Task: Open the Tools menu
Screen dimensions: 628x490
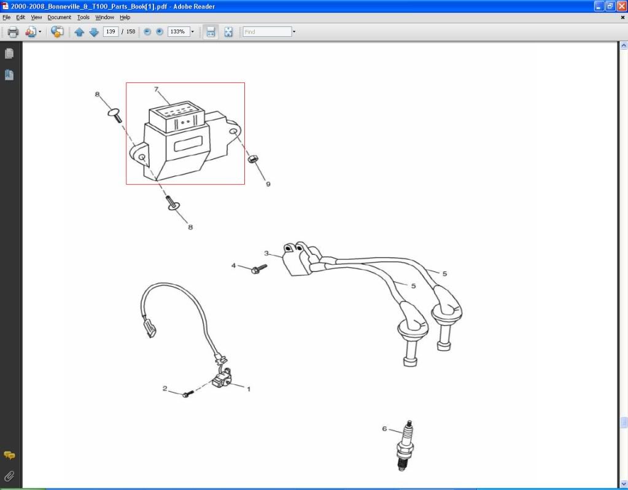Action: [83, 17]
